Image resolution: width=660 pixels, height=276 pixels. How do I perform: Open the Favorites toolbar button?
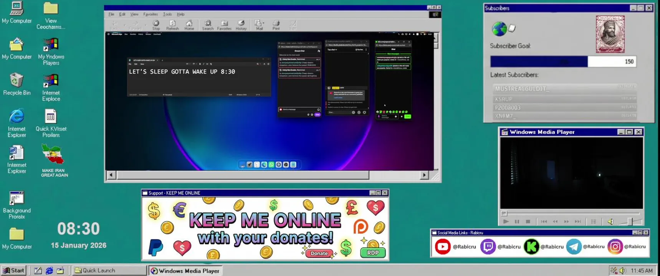coord(224,25)
